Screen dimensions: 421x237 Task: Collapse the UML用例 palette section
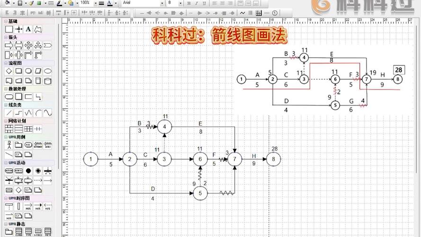click(x=6, y=137)
